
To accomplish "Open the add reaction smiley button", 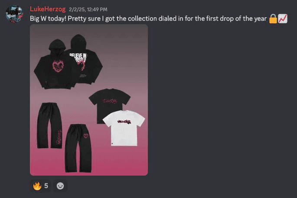I will (60, 186).
